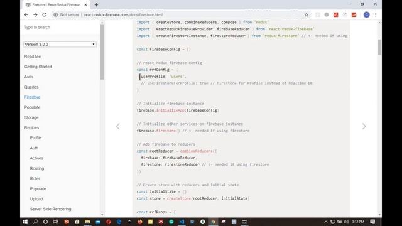Open Windows taskbar search
The width and height of the screenshot is (402, 226).
click(x=35, y=222)
